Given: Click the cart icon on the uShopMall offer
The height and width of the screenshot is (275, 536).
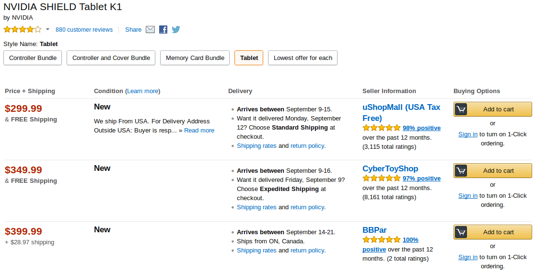Looking at the screenshot, I should coord(461,109).
